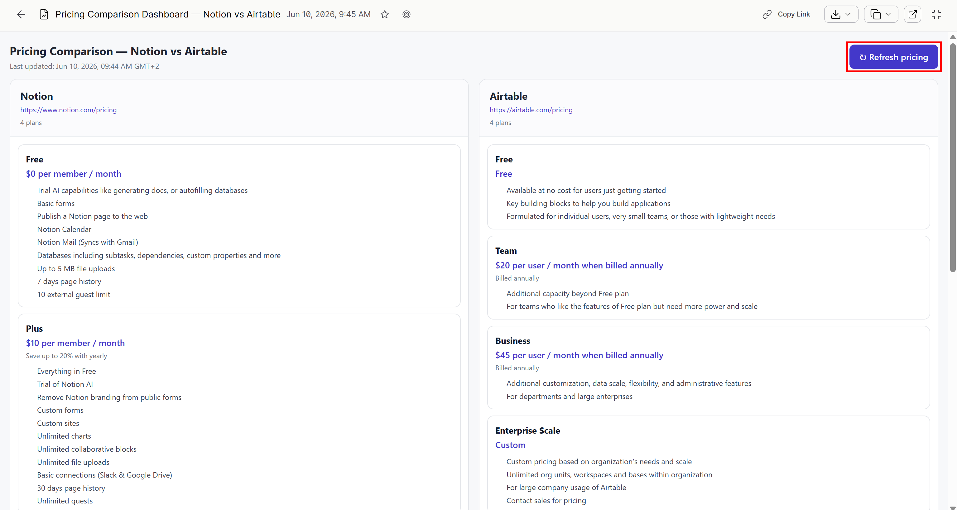The width and height of the screenshot is (957, 510).
Task: Click 'Key building blocks to help you build applications'
Action: coord(589,204)
